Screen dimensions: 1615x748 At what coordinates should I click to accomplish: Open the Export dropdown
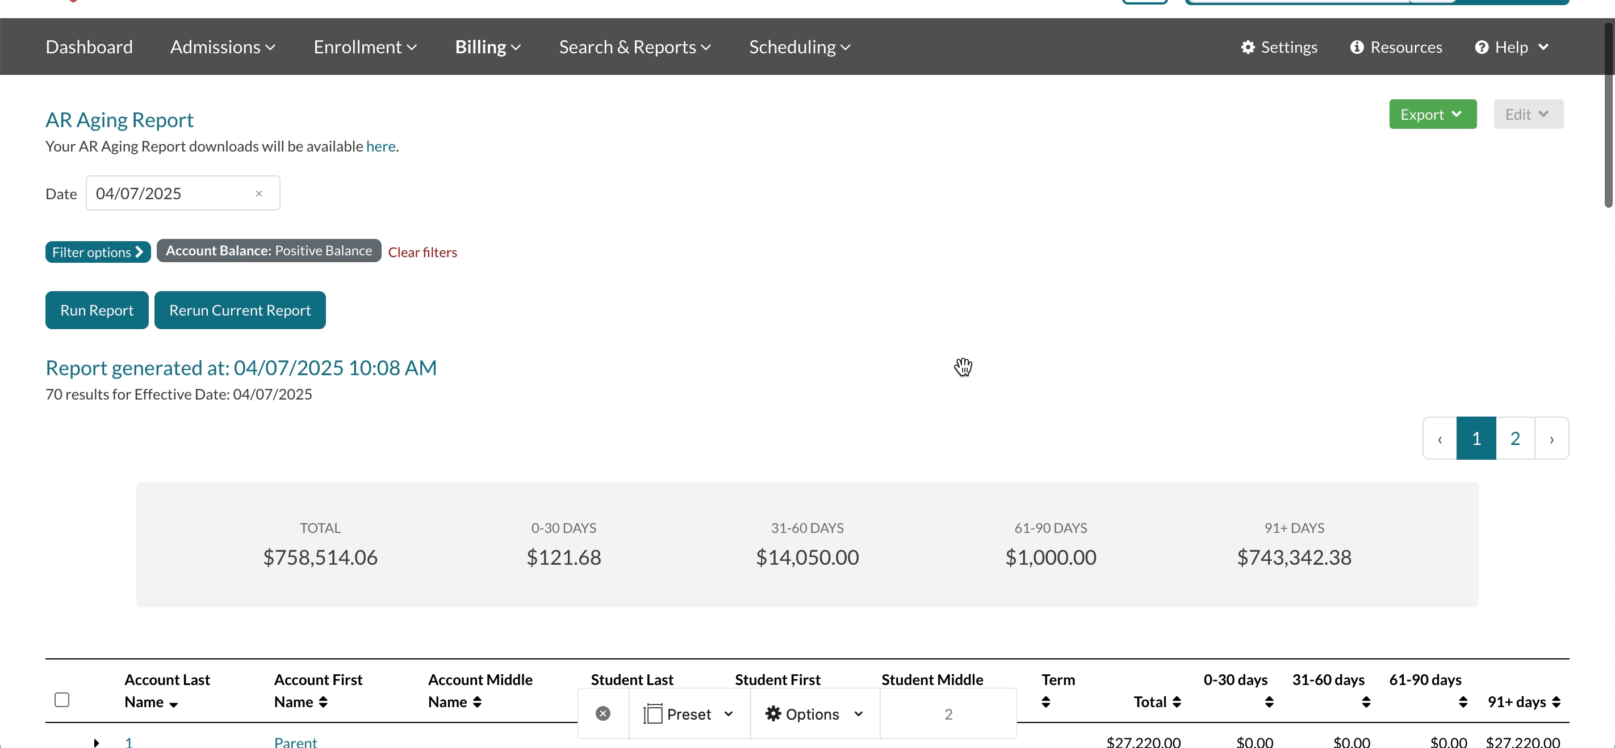[x=1432, y=115]
